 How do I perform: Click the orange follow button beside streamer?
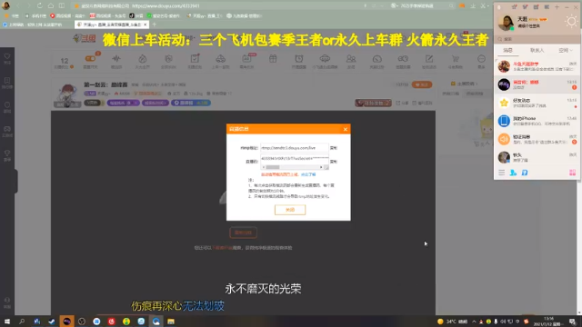pyautogui.click(x=422, y=84)
